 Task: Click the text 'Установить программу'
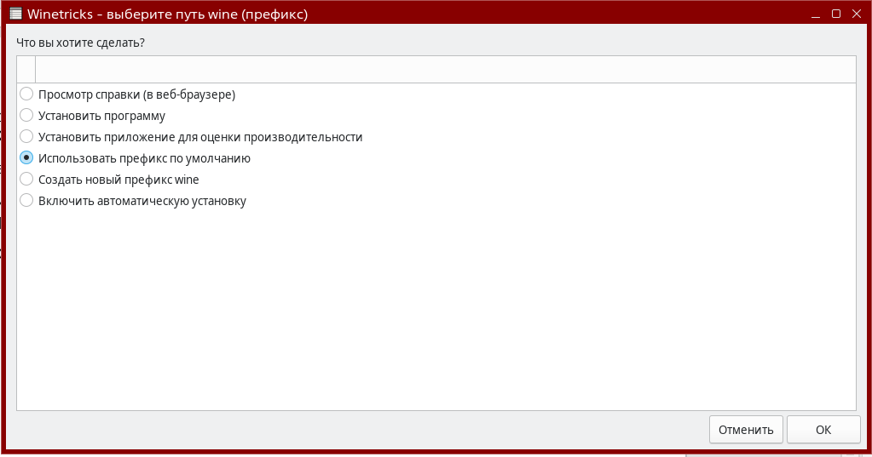click(101, 116)
